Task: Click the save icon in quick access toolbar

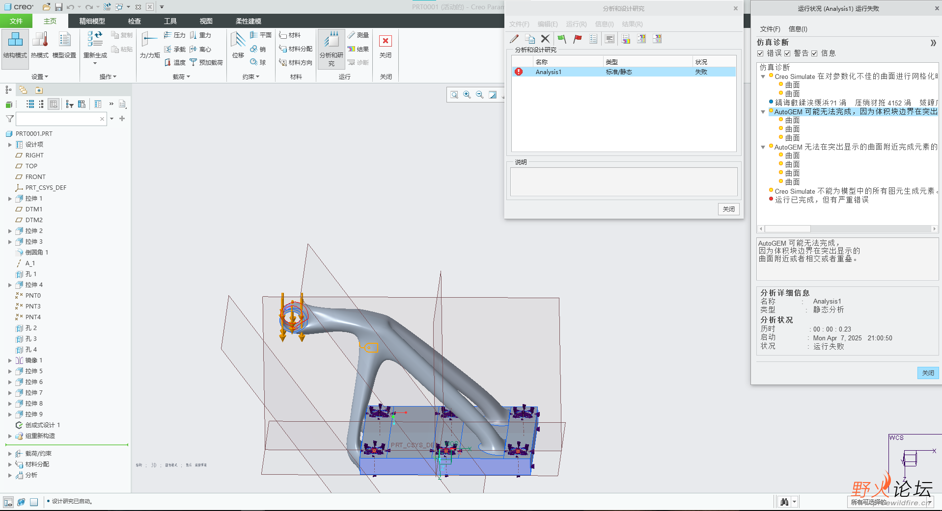Action: [x=58, y=7]
